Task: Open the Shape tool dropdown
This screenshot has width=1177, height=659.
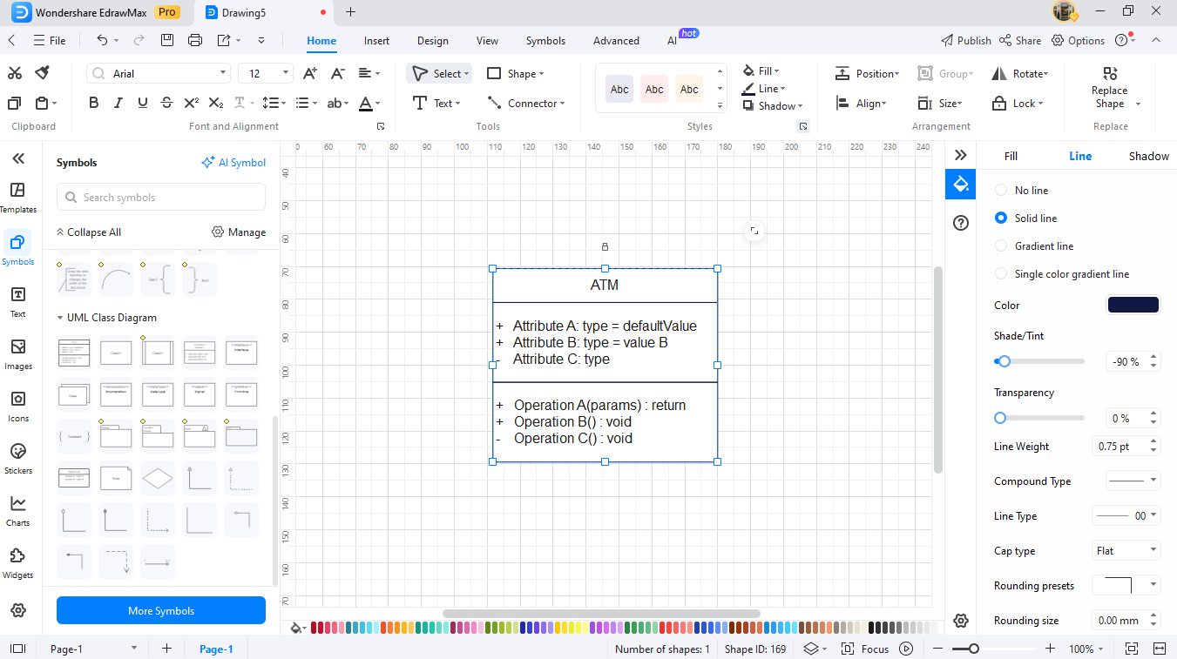Action: [x=516, y=74]
